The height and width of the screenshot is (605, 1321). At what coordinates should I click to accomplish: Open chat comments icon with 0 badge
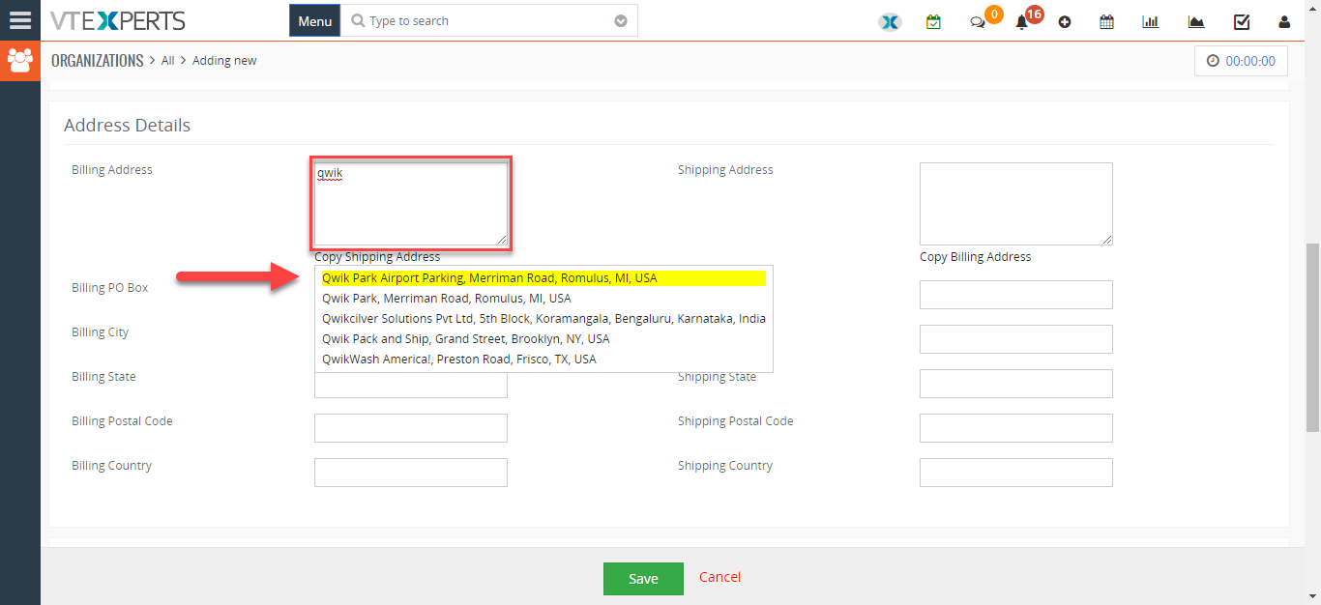[979, 21]
